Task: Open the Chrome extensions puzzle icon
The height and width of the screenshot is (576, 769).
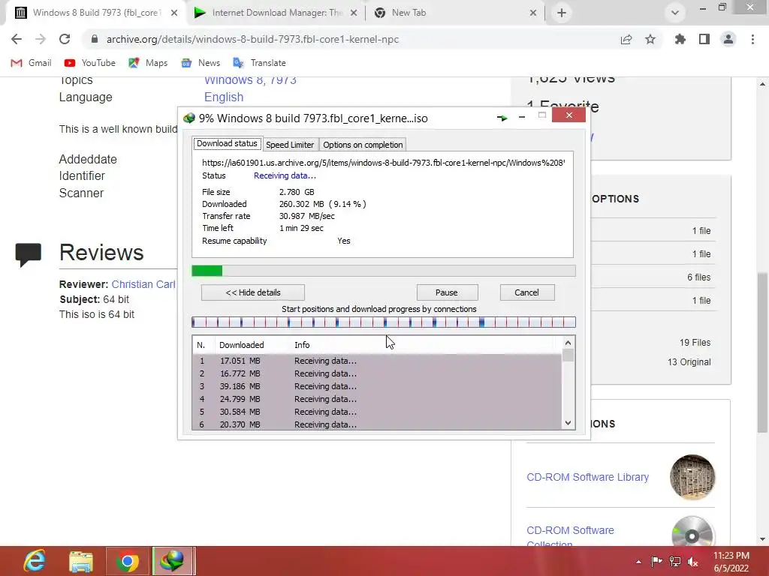Action: (680, 39)
